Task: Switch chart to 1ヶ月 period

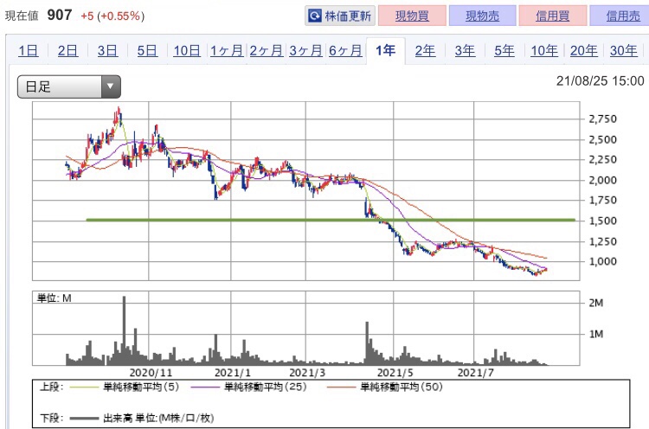Action: click(227, 51)
